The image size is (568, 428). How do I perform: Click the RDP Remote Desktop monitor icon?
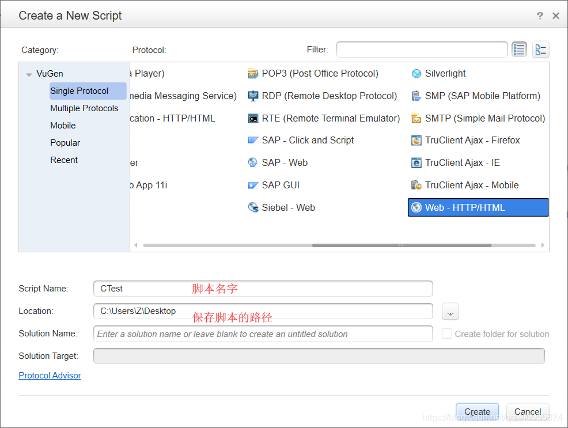coord(253,96)
